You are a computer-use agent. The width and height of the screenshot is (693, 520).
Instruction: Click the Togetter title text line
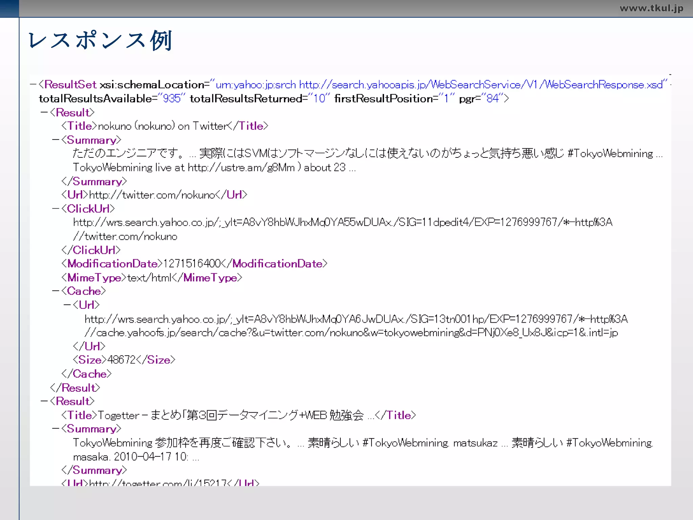coord(236,415)
